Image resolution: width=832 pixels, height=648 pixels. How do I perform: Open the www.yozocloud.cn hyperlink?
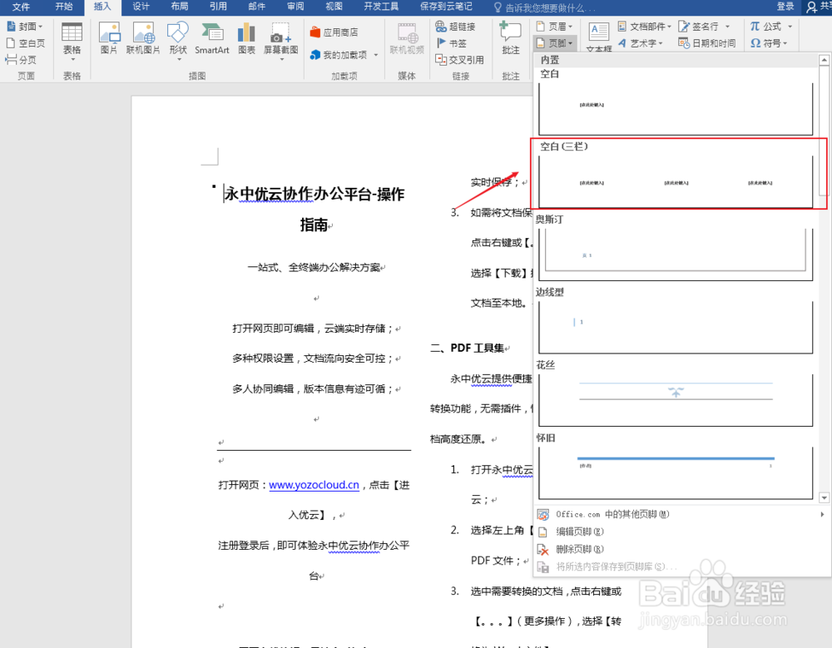[x=314, y=485]
